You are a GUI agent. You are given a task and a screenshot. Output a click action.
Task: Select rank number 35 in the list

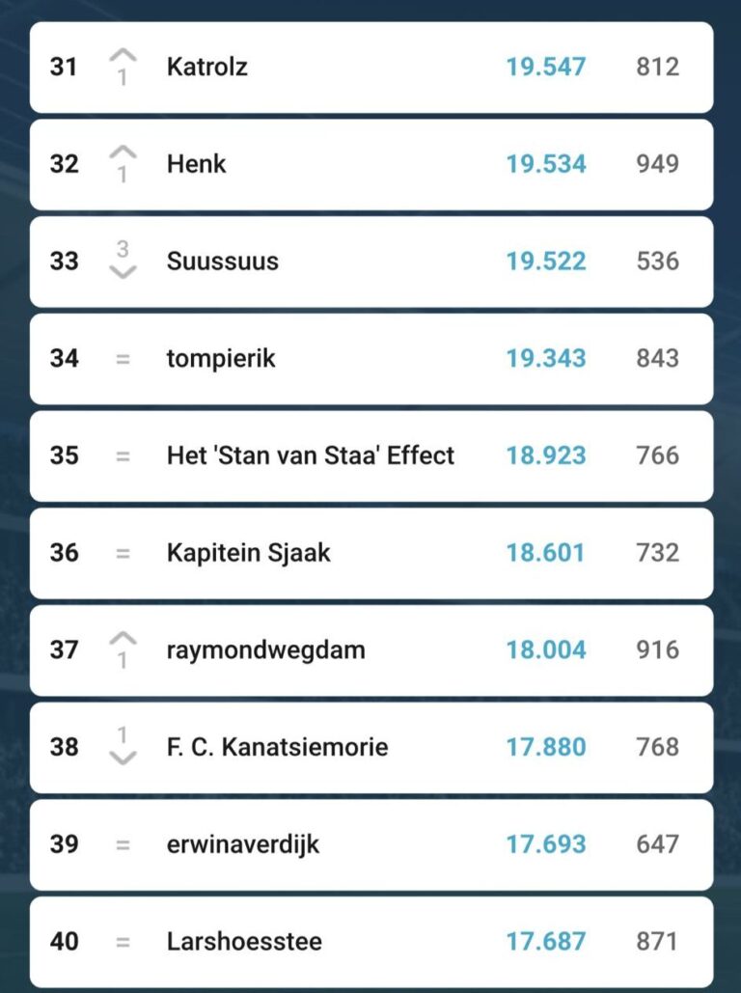pos(64,455)
